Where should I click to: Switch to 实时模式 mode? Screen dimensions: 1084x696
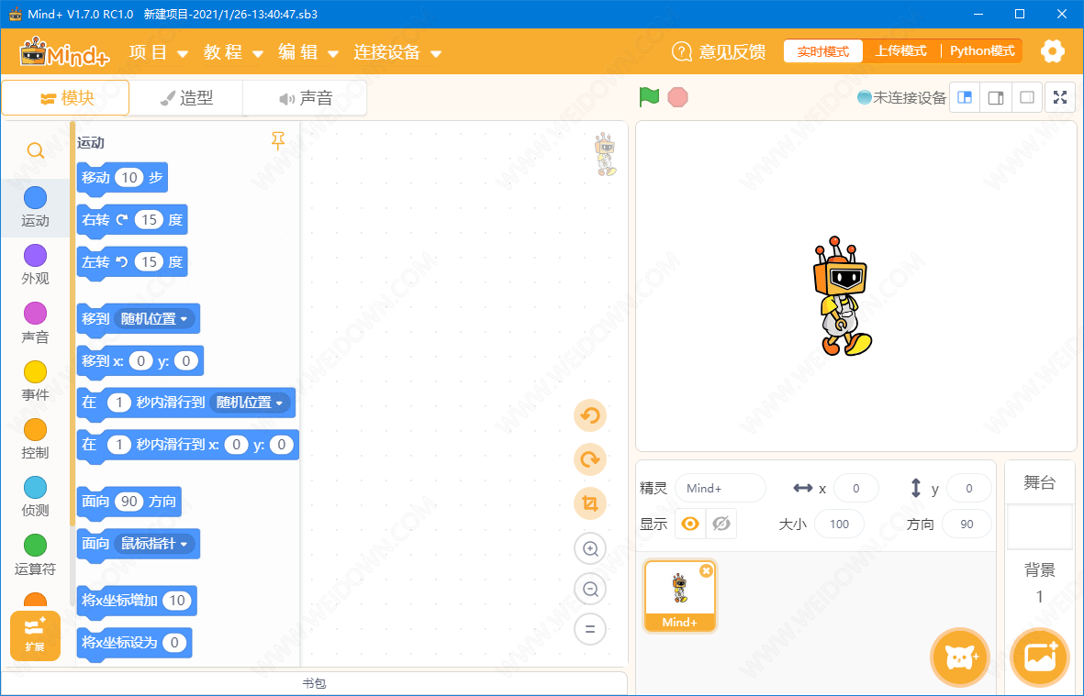pos(822,51)
